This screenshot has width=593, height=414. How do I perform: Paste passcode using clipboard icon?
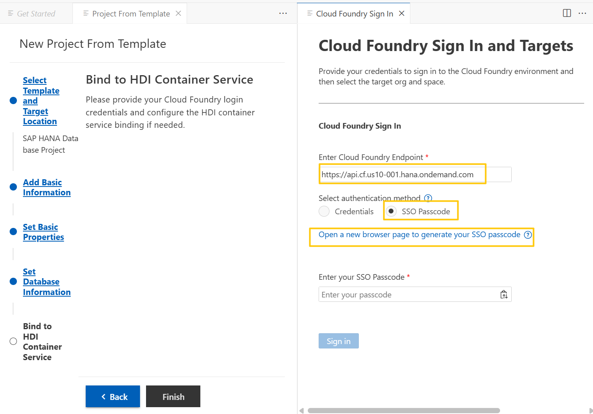pyautogui.click(x=504, y=295)
